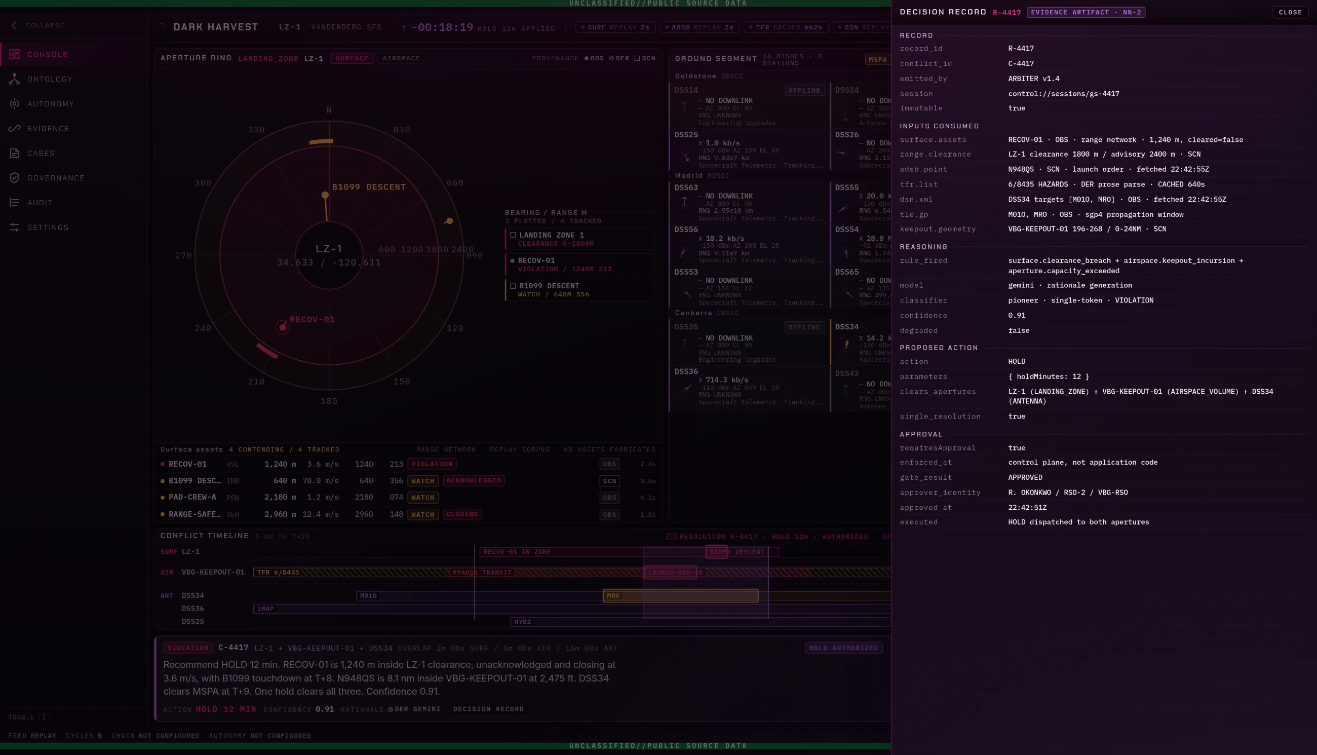Viewport: 1317px width, 755px height.
Task: Click the EVIDENCE ARTIFACT NN-2 badge
Action: (x=1086, y=12)
